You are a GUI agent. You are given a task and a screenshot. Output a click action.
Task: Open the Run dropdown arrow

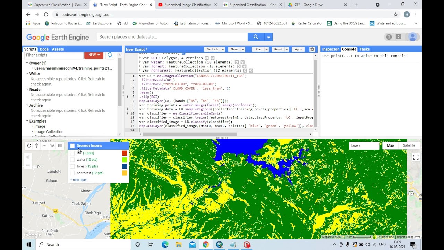(267, 49)
